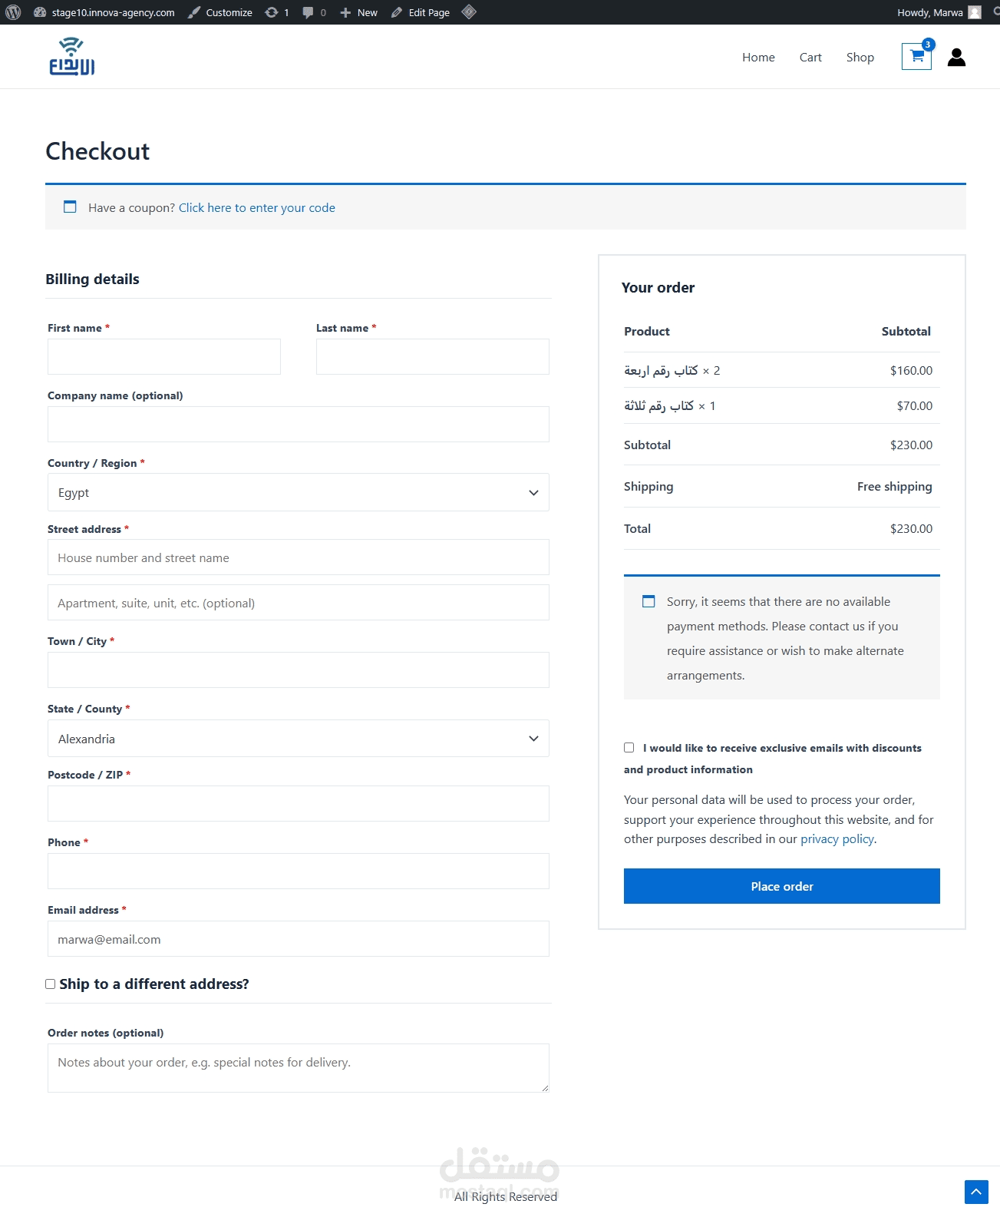Click the WordPress logo in admin bar
Screen dimensions: 1000x1227
click(x=13, y=12)
